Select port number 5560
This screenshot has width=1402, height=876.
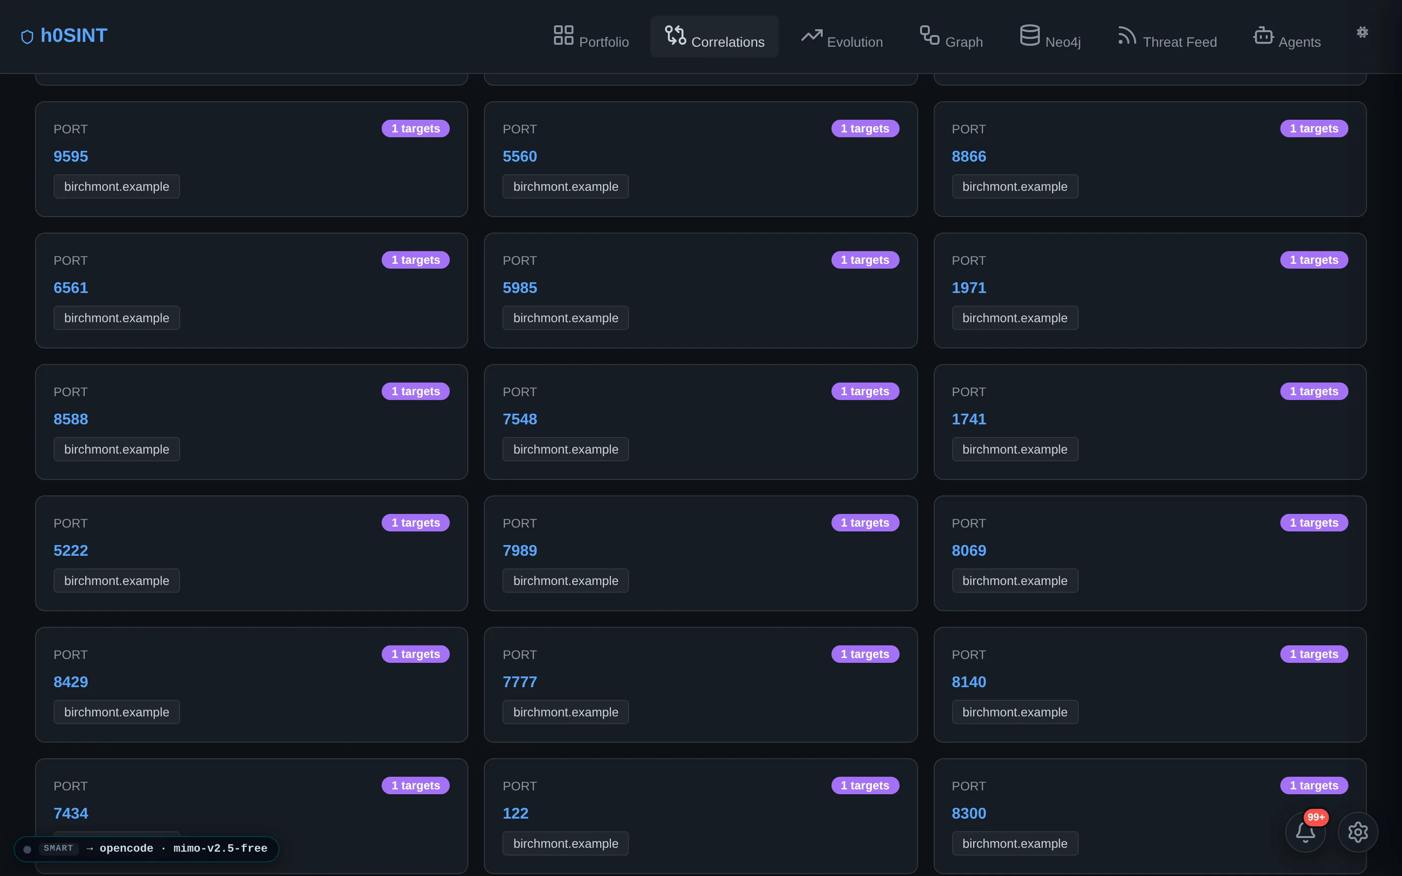pos(520,156)
